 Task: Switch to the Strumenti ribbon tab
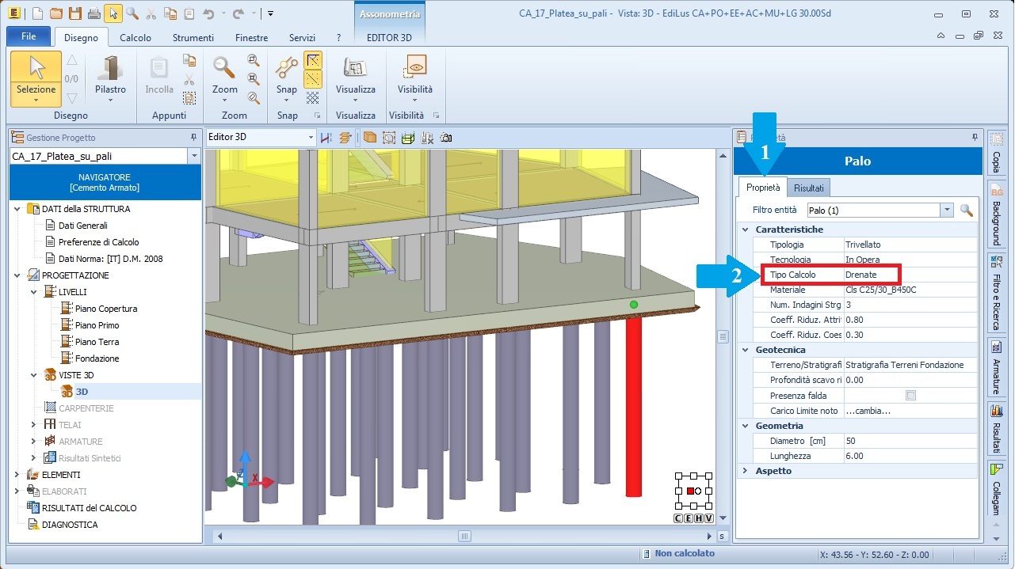193,37
